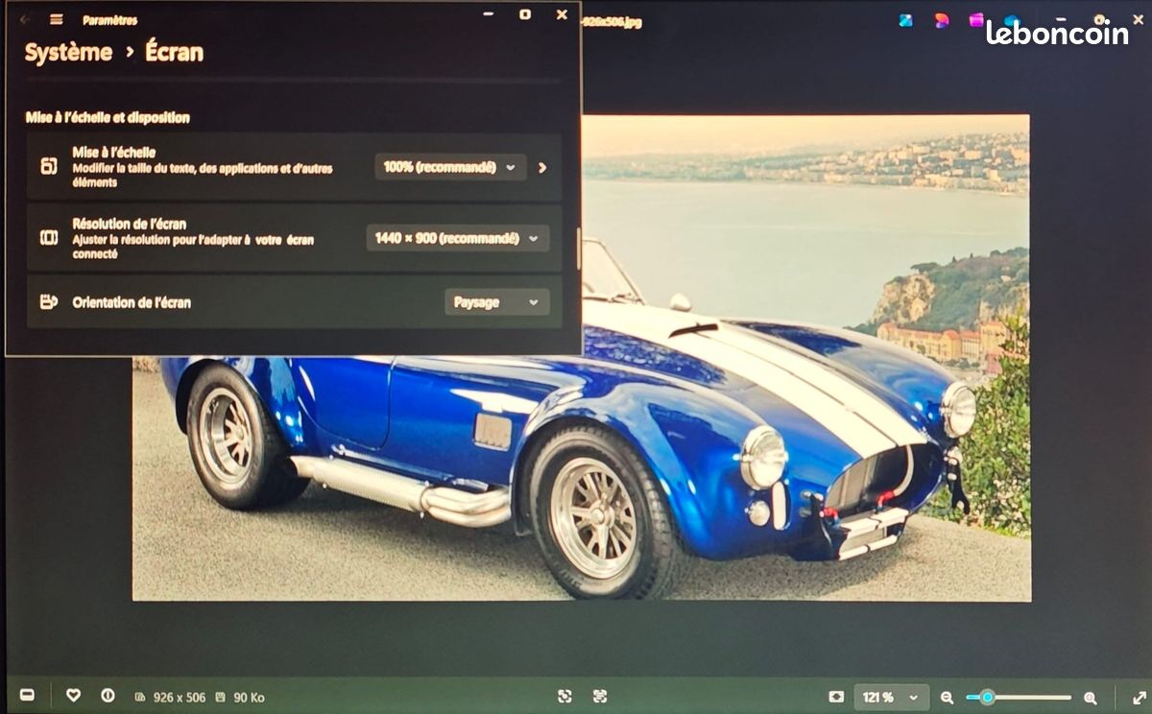Image resolution: width=1152 pixels, height=714 pixels.
Task: Click the Paramètres window vertical scrollbar
Action: click(578, 249)
